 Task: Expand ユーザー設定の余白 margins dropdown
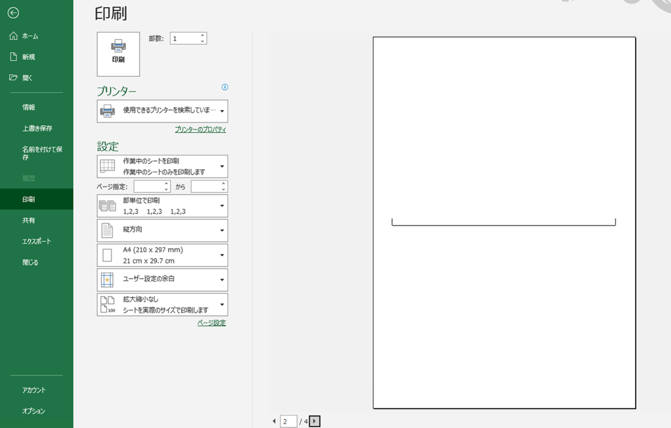[x=163, y=279]
